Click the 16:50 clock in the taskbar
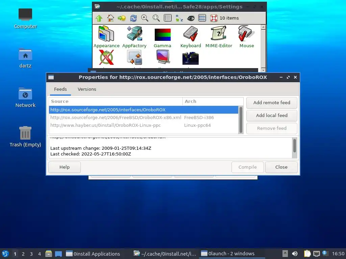 tap(338, 254)
